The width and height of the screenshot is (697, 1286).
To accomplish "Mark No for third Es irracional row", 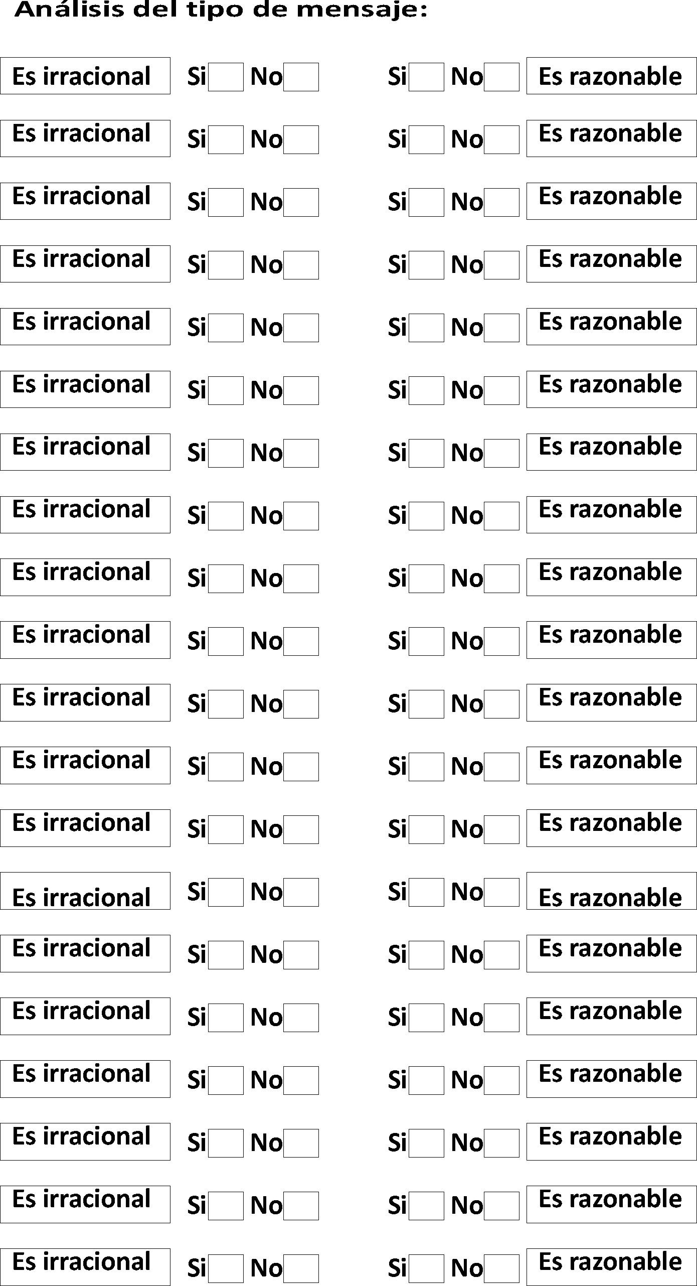I will point(301,202).
